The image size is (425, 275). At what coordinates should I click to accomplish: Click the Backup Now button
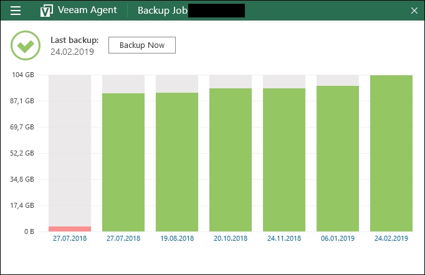[142, 45]
